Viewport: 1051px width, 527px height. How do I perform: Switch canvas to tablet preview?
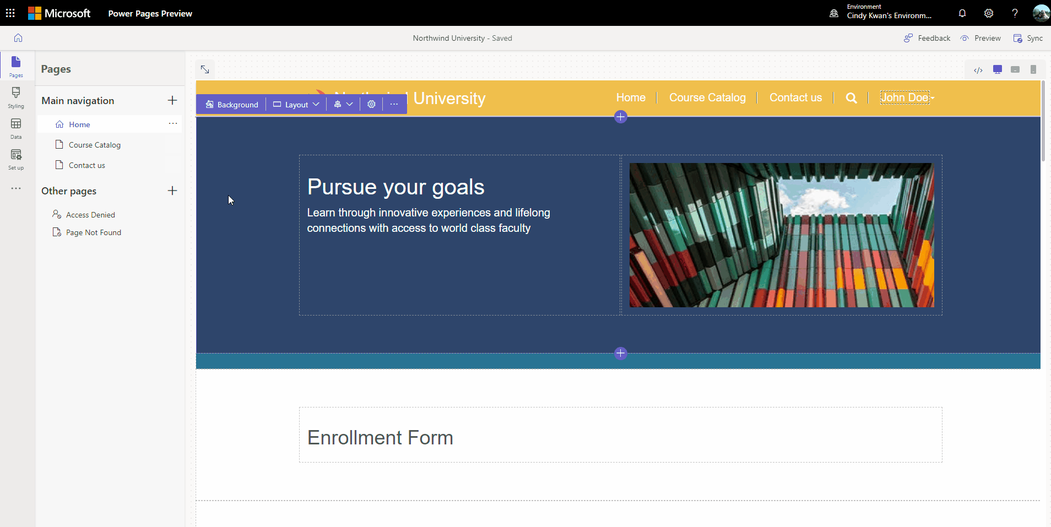(x=1016, y=70)
